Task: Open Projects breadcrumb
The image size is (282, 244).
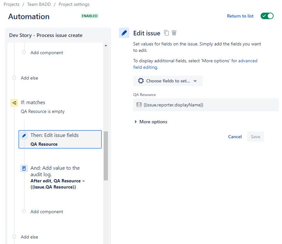Action: click(12, 4)
